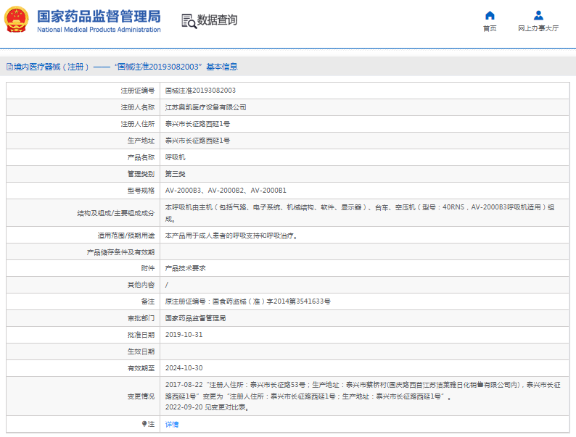
Task: Open 数据查询 label
Action: coord(217,20)
